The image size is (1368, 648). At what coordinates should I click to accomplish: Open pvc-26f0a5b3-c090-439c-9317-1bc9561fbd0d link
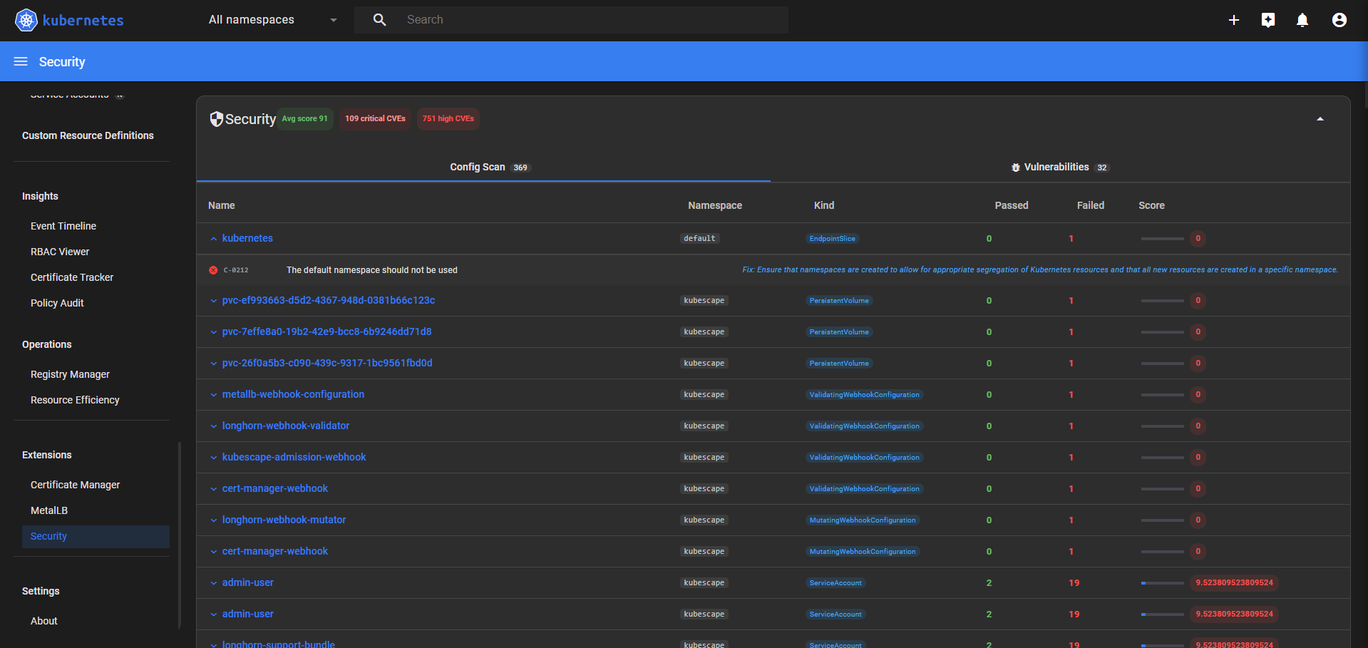pos(327,363)
